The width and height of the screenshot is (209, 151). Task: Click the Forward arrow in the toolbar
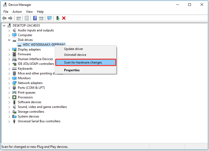(x=10, y=18)
